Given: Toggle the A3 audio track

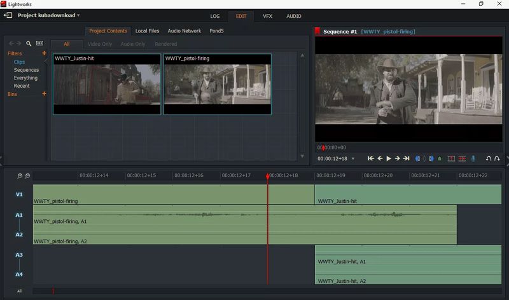Looking at the screenshot, I should [x=19, y=254].
